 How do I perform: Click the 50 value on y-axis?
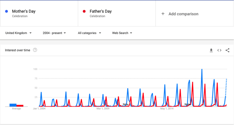(36, 88)
